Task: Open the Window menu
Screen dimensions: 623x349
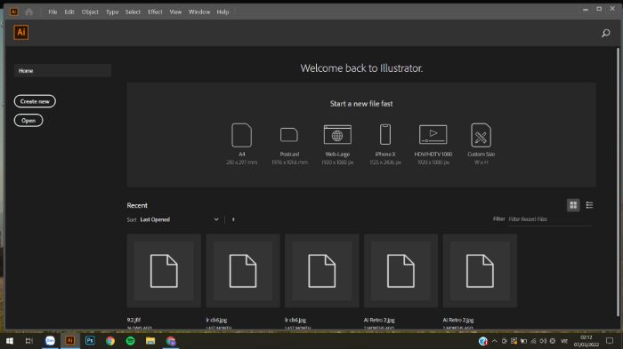Action: 199,12
